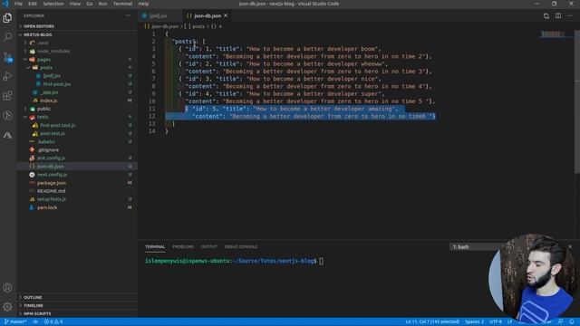Open the Extensions view icon
The height and width of the screenshot is (326, 580).
7,96
